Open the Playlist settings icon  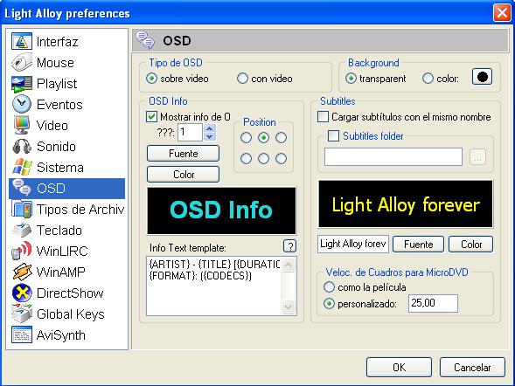pos(22,84)
